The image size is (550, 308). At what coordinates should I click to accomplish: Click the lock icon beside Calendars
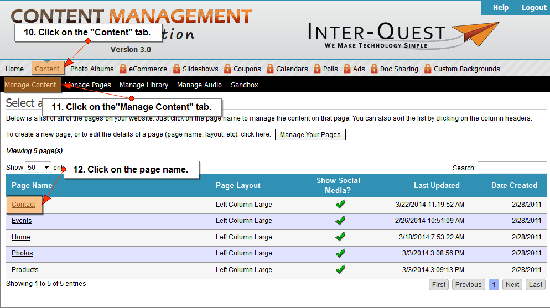pyautogui.click(x=270, y=69)
